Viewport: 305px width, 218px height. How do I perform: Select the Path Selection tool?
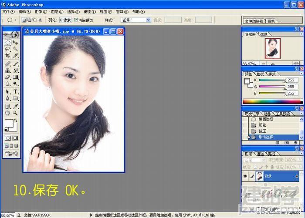pos(8,91)
